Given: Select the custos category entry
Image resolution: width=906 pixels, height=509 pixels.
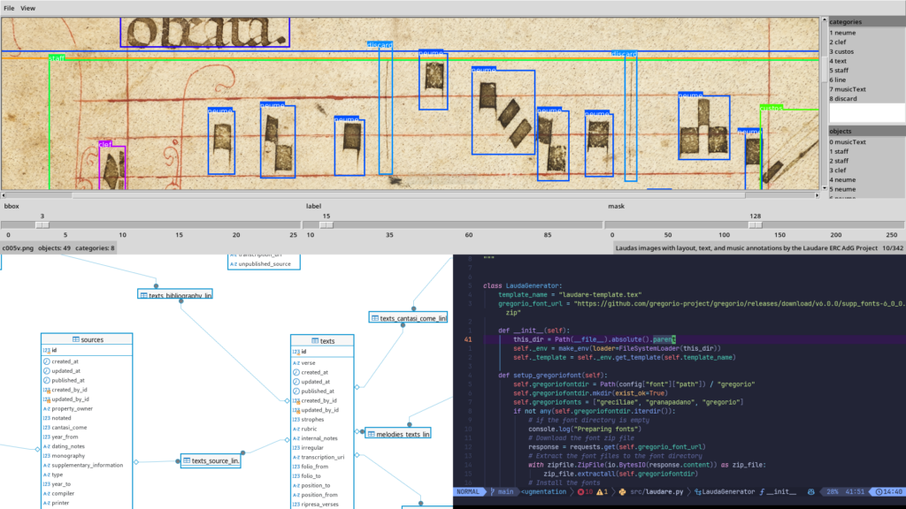Looking at the screenshot, I should 841,52.
